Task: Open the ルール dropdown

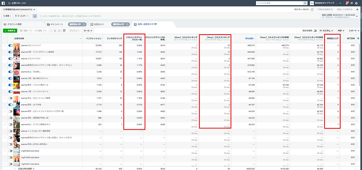Action: point(88,31)
